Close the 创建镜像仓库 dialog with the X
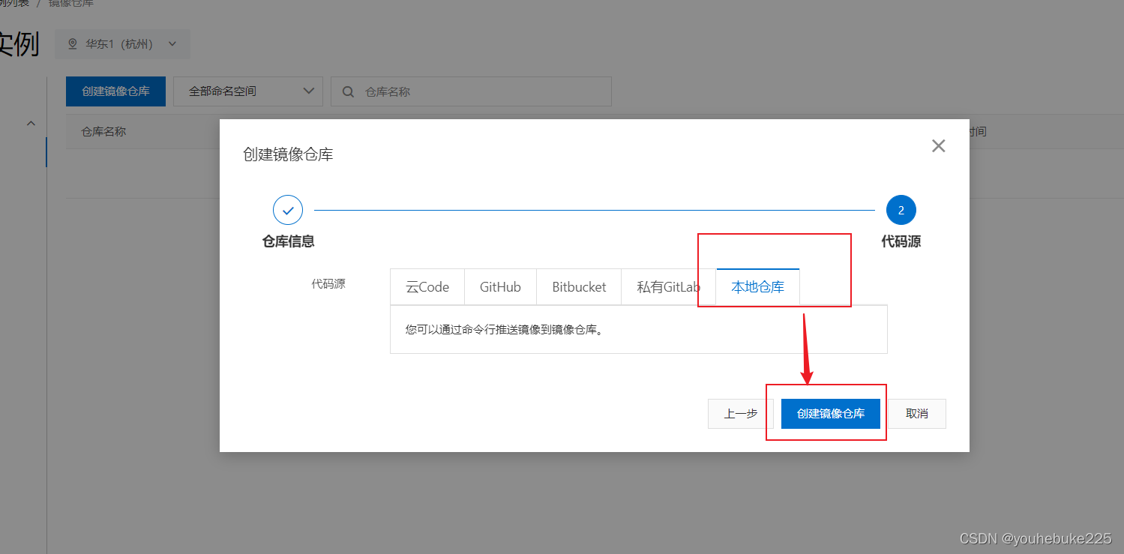Screen dimensions: 1124x554 pyautogui.click(x=938, y=146)
